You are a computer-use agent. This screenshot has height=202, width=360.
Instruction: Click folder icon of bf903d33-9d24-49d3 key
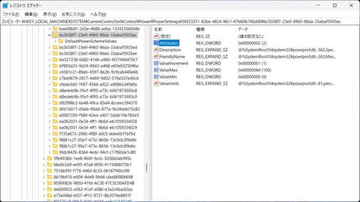55,66
